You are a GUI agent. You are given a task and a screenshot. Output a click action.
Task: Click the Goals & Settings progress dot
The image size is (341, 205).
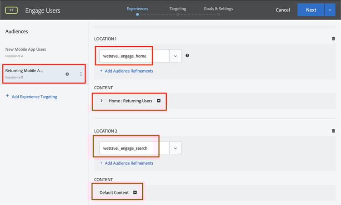coord(218,15)
